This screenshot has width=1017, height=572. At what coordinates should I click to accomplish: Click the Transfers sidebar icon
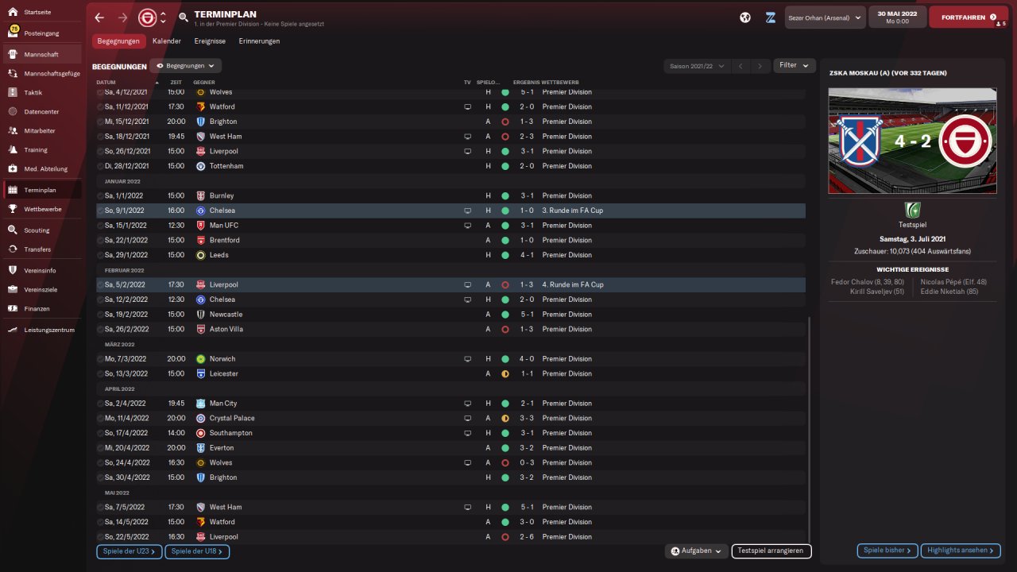coord(13,249)
